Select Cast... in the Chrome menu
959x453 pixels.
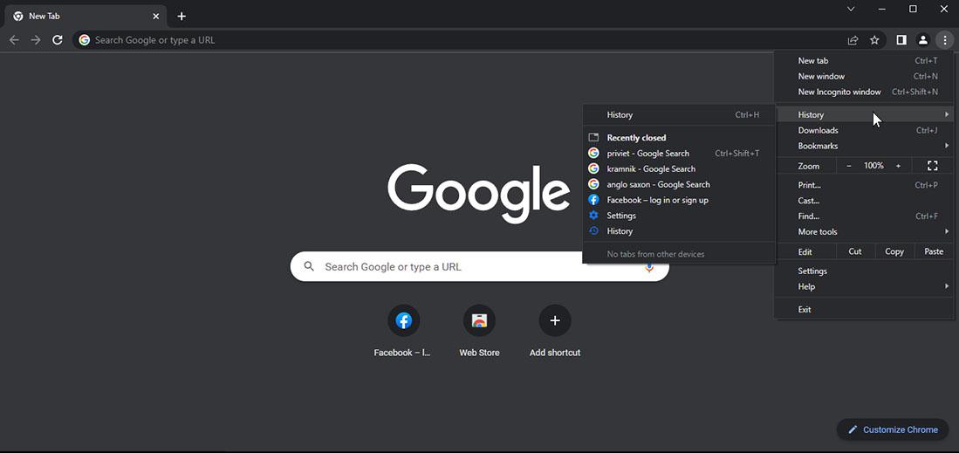(x=864, y=201)
